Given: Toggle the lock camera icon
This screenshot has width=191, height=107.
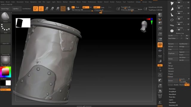Looking at the screenshot, I should click(160, 61).
